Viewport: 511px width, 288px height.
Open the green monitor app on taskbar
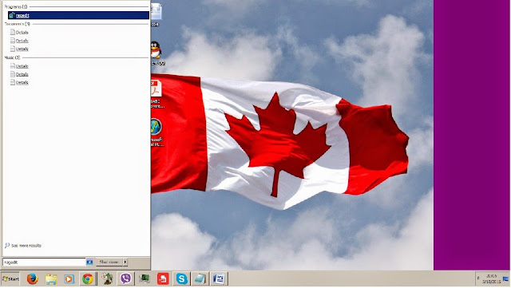[145, 278]
